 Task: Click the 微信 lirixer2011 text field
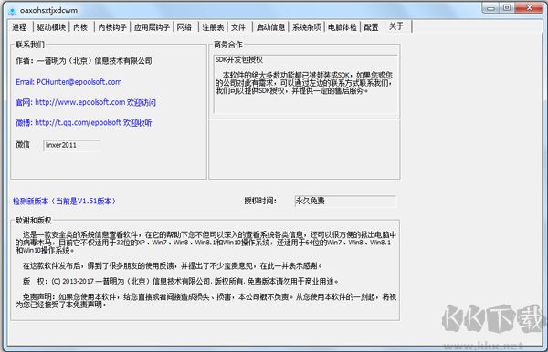(x=71, y=145)
